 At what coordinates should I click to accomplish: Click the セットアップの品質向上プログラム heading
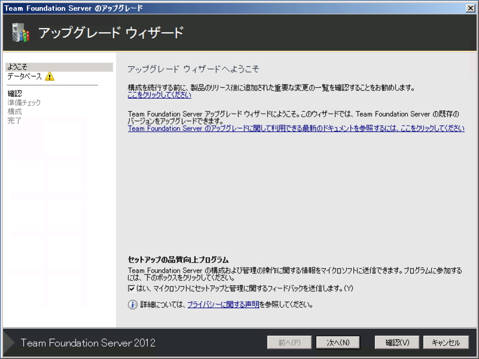tap(178, 260)
